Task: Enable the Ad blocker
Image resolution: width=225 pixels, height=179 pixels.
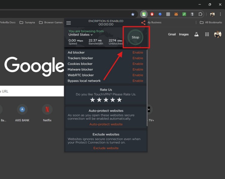Action: pyautogui.click(x=138, y=53)
